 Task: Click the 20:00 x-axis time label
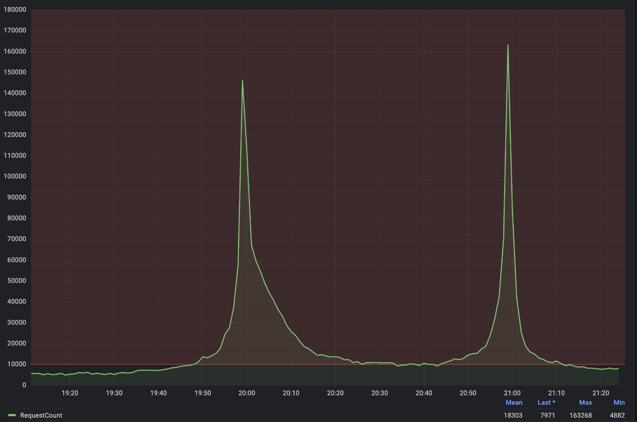coord(247,393)
